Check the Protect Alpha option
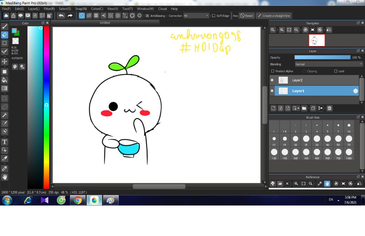Image resolution: width=365 pixels, height=236 pixels. tap(273, 71)
